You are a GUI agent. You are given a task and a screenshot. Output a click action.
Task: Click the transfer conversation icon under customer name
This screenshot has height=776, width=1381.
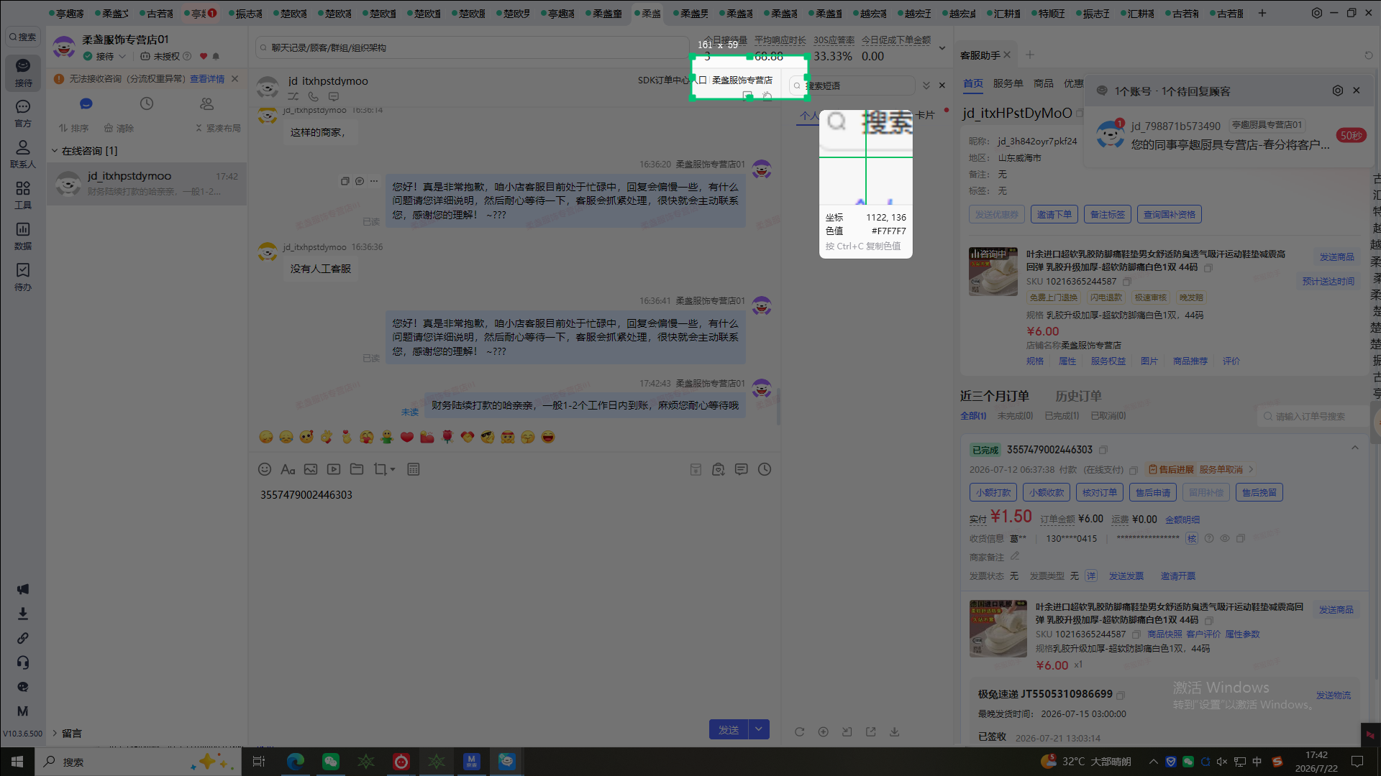(x=293, y=96)
